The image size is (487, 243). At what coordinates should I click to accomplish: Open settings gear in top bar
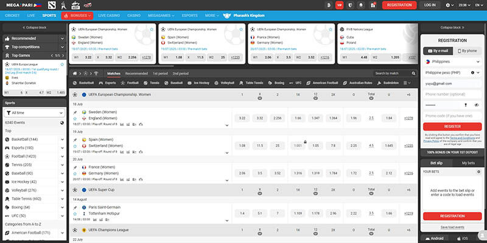click(449, 5)
